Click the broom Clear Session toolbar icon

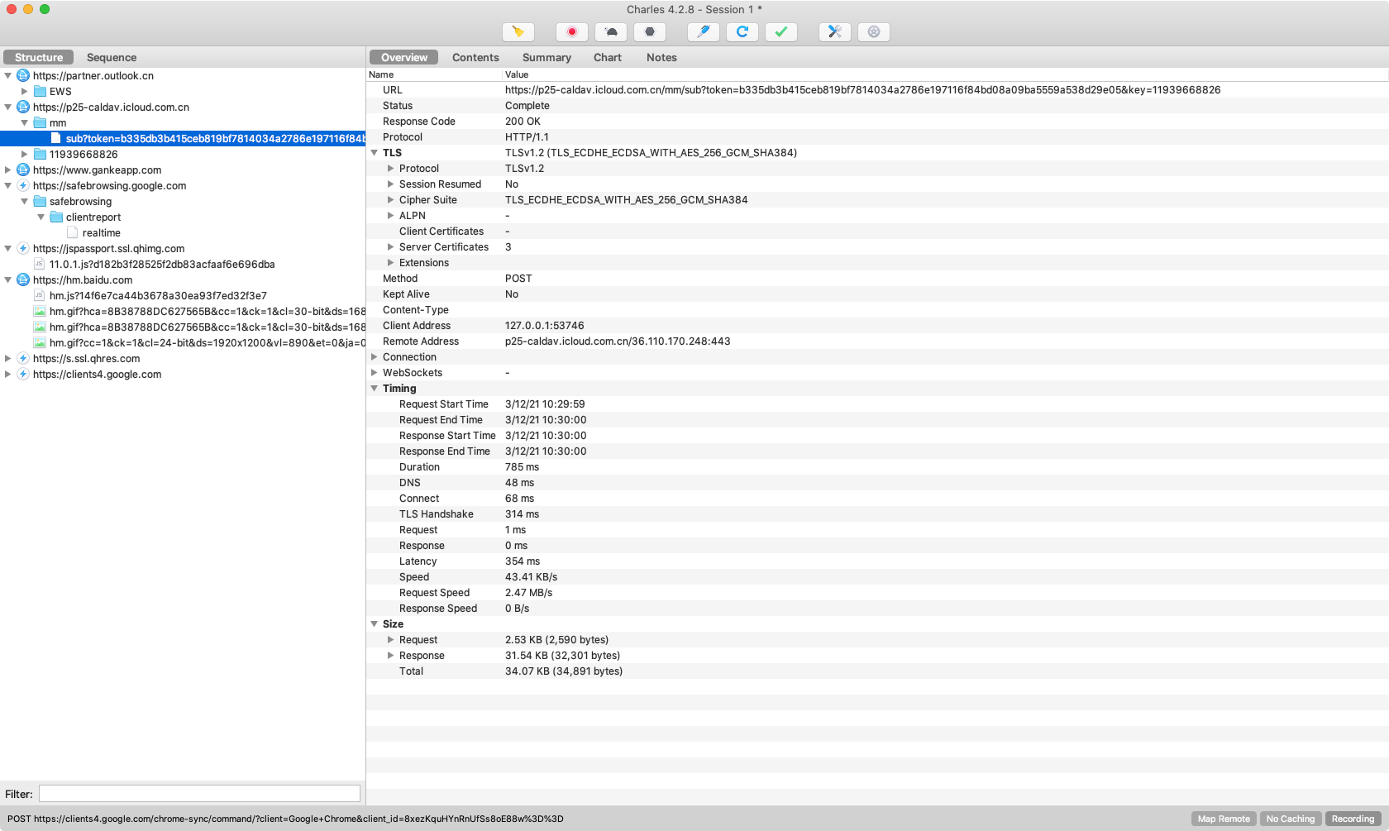(x=518, y=31)
